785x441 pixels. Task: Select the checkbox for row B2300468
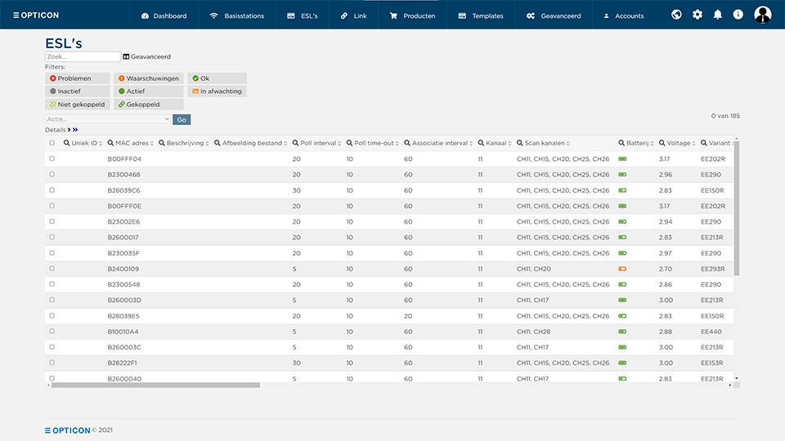tap(52, 175)
